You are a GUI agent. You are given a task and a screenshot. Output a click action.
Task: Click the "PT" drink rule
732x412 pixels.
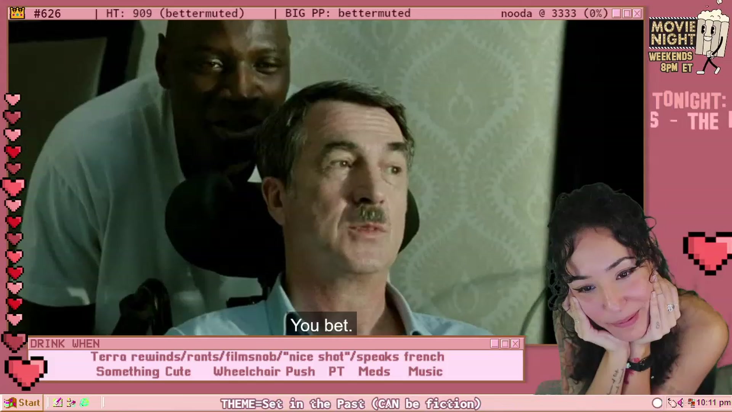[336, 372]
